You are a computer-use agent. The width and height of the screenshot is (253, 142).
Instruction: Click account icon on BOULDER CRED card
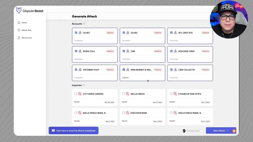click(175, 51)
